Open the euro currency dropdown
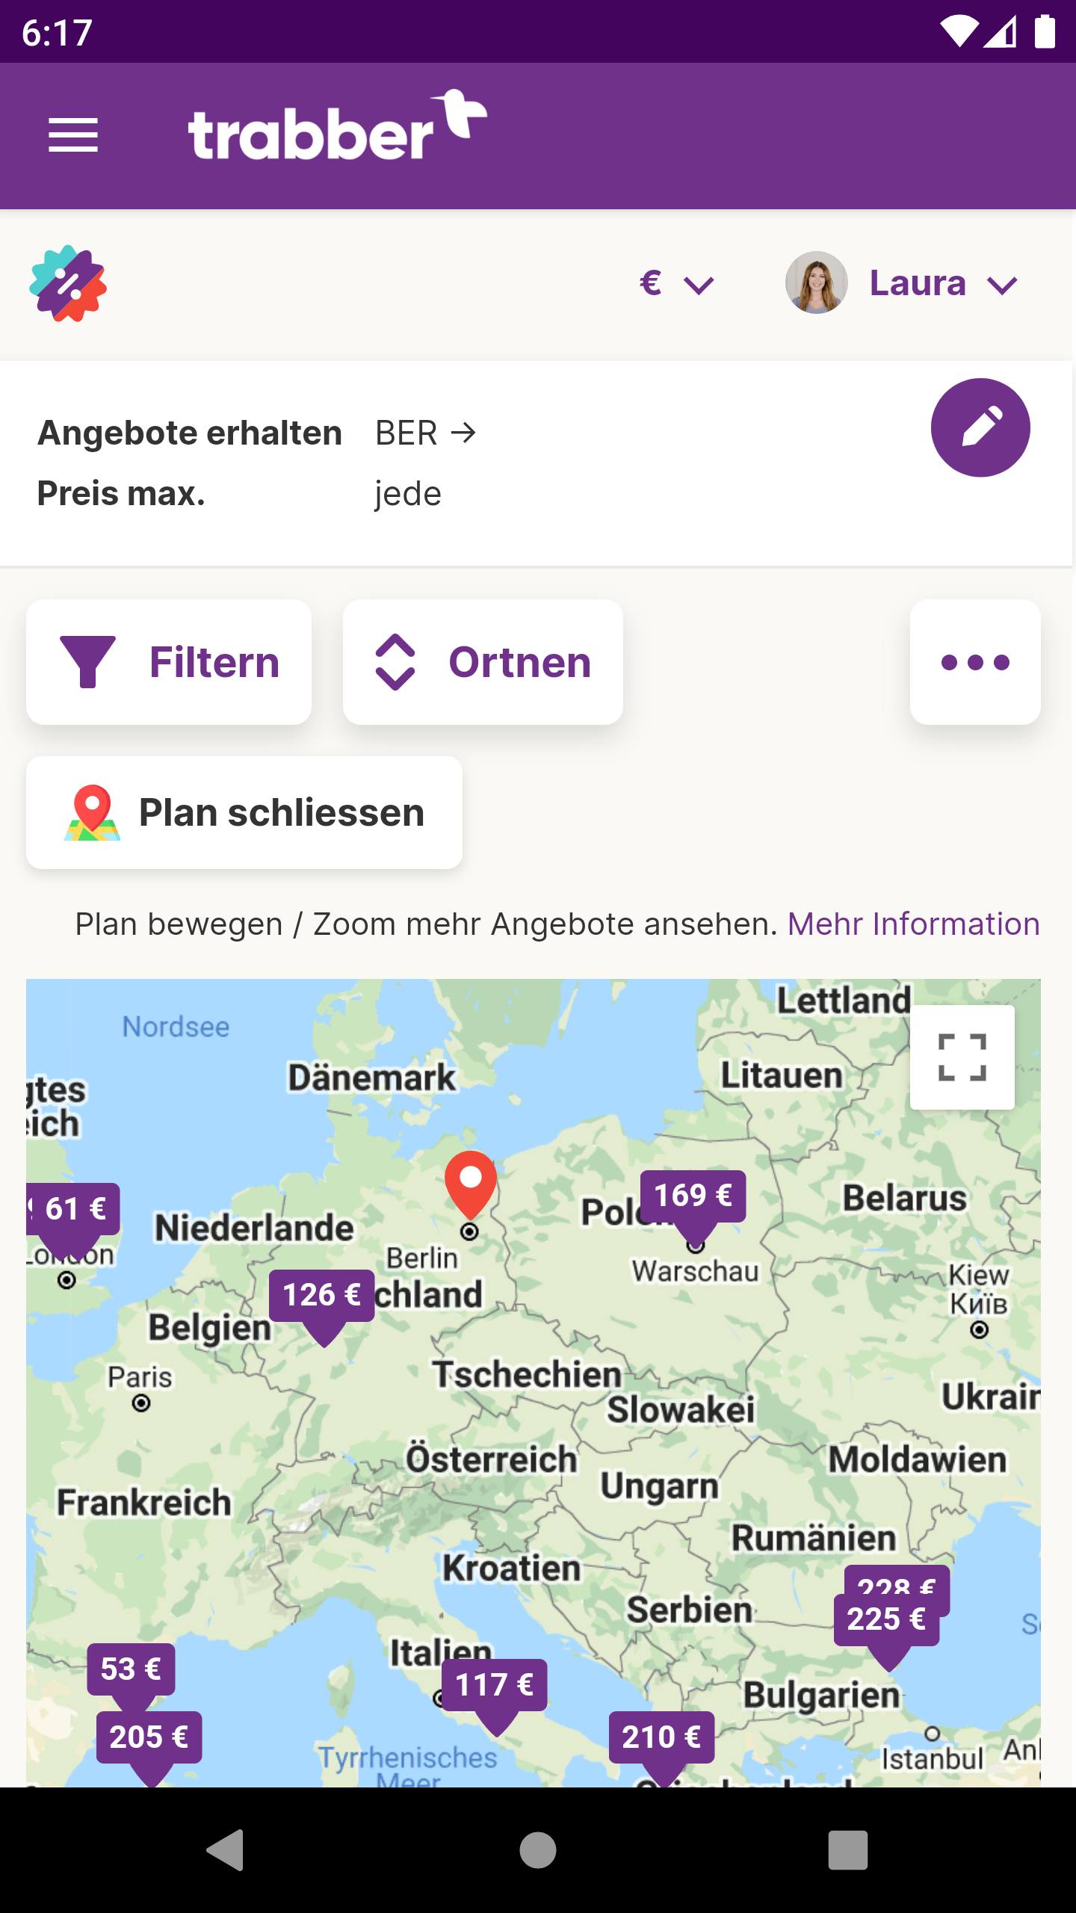This screenshot has width=1076, height=1913. (x=677, y=284)
